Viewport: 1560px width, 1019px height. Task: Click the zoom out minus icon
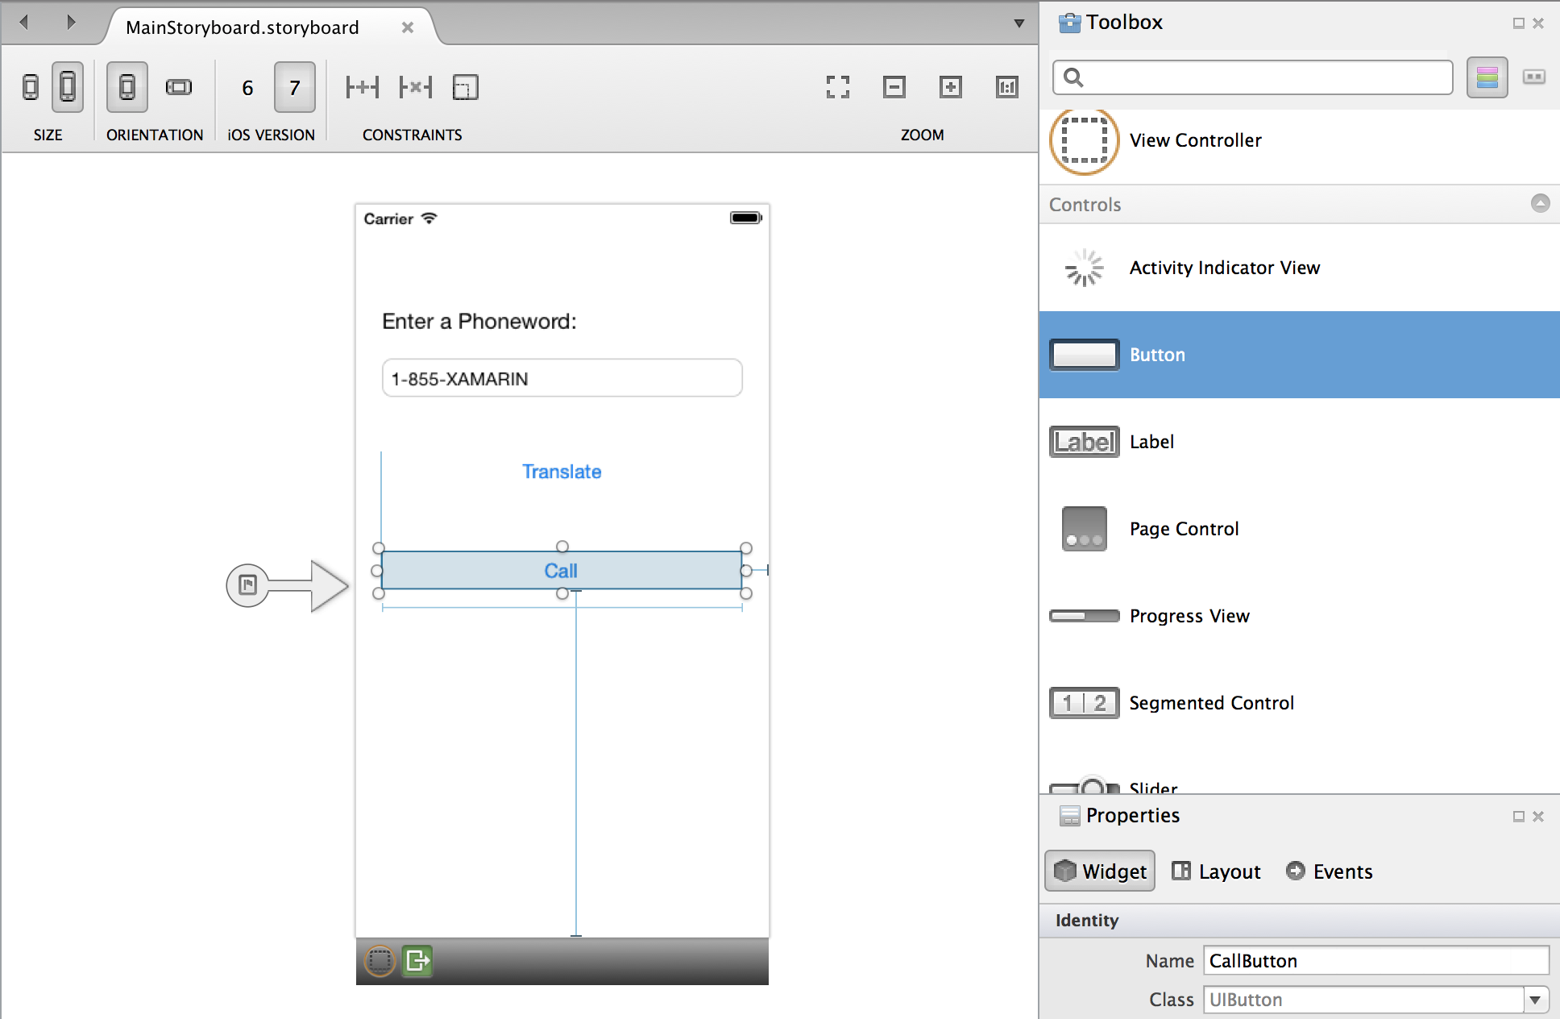(x=894, y=87)
